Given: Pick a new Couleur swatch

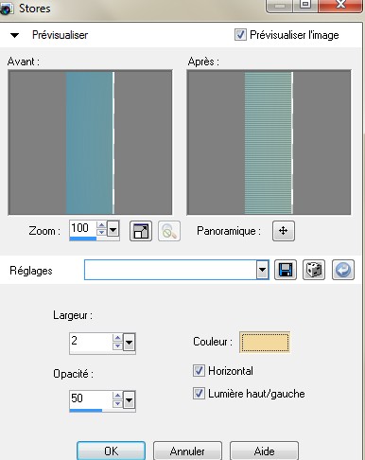Looking at the screenshot, I should [x=265, y=342].
